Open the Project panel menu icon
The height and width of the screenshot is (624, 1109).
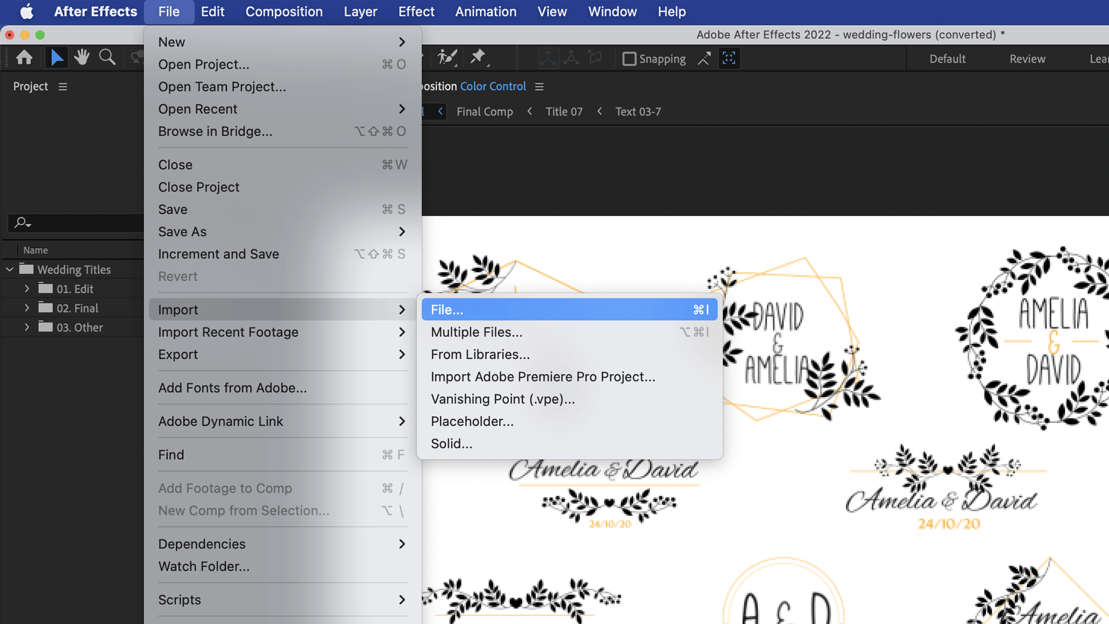pos(63,87)
